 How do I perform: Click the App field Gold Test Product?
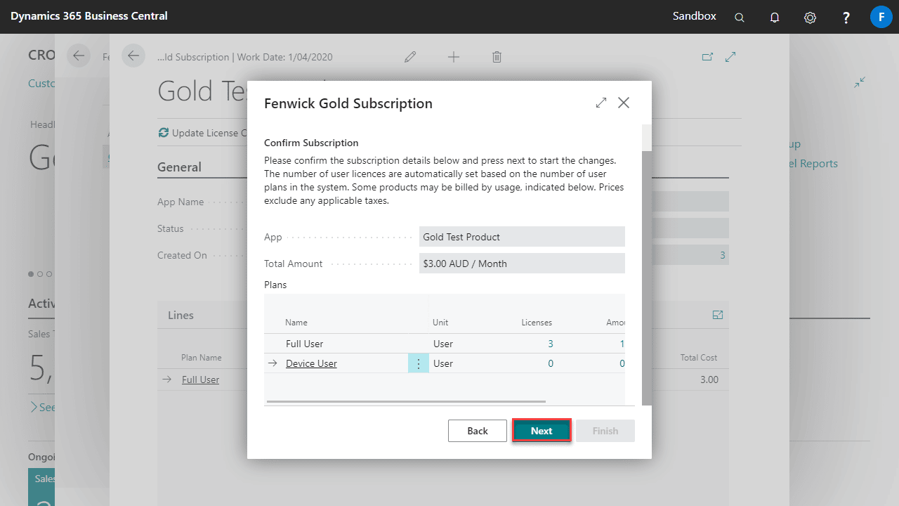(x=522, y=237)
